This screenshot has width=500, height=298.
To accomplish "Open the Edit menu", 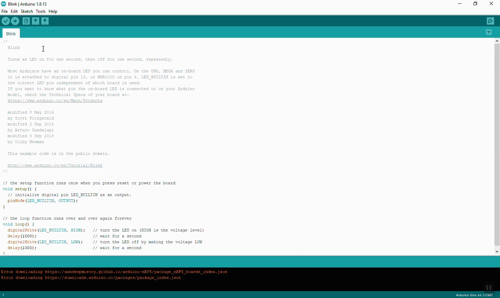I will click(14, 11).
